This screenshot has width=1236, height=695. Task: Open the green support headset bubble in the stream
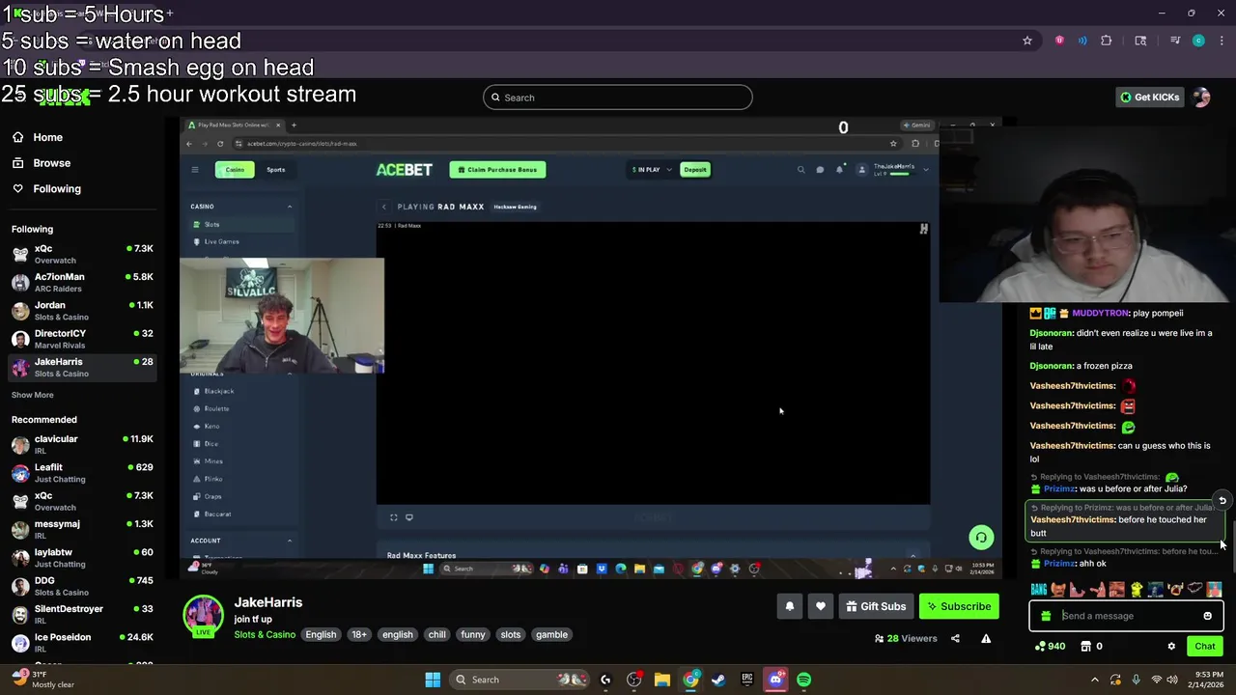(x=981, y=538)
